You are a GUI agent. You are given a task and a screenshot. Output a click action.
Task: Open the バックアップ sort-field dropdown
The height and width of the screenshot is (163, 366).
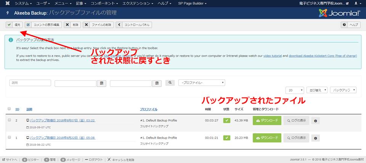coord(343,90)
